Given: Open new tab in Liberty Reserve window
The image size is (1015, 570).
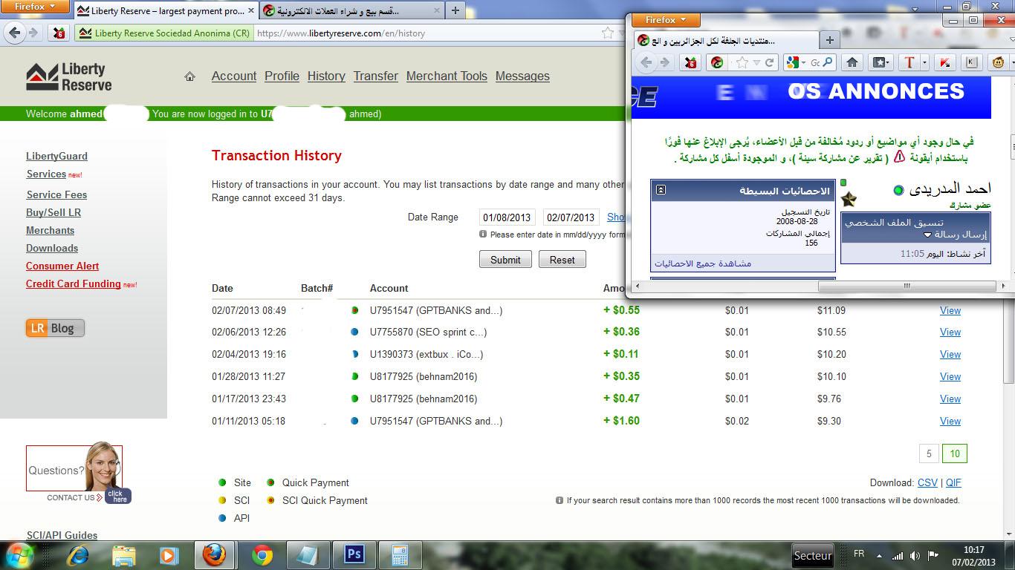Looking at the screenshot, I should (x=455, y=10).
